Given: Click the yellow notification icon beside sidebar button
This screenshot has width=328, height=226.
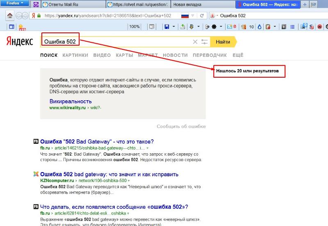Looking at the screenshot, I should point(22,27).
